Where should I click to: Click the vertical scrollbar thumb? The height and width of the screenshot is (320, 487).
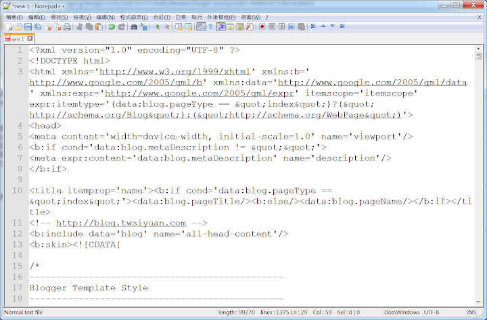tap(478, 56)
